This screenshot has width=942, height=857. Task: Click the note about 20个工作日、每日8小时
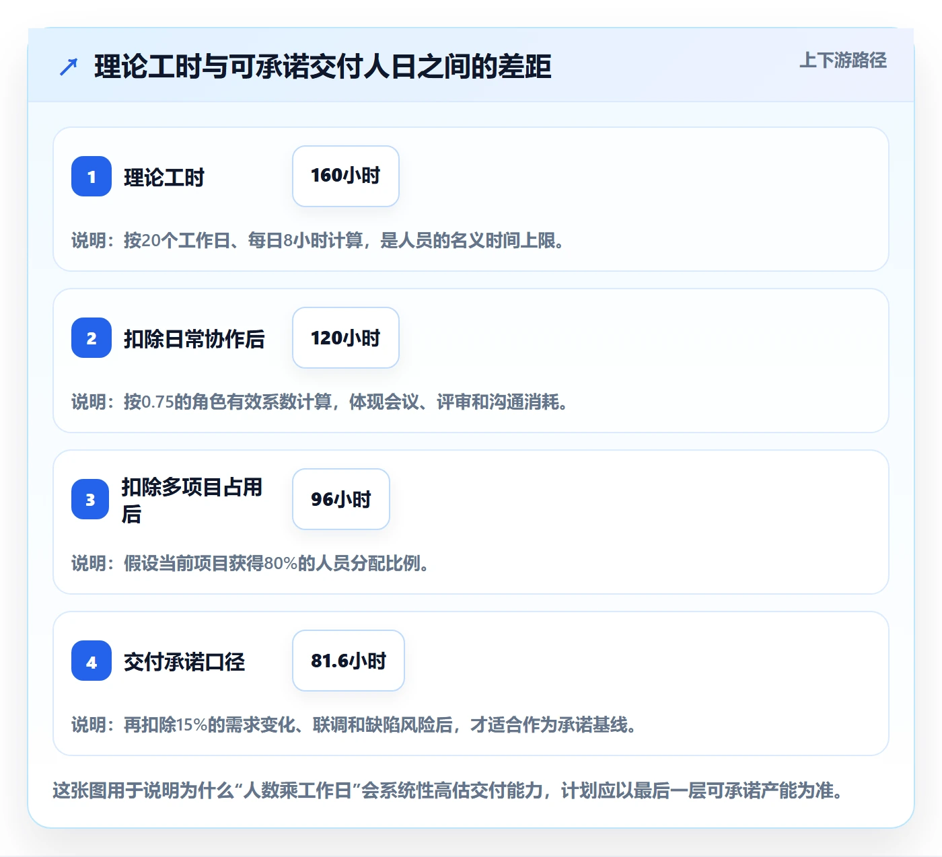pos(318,241)
